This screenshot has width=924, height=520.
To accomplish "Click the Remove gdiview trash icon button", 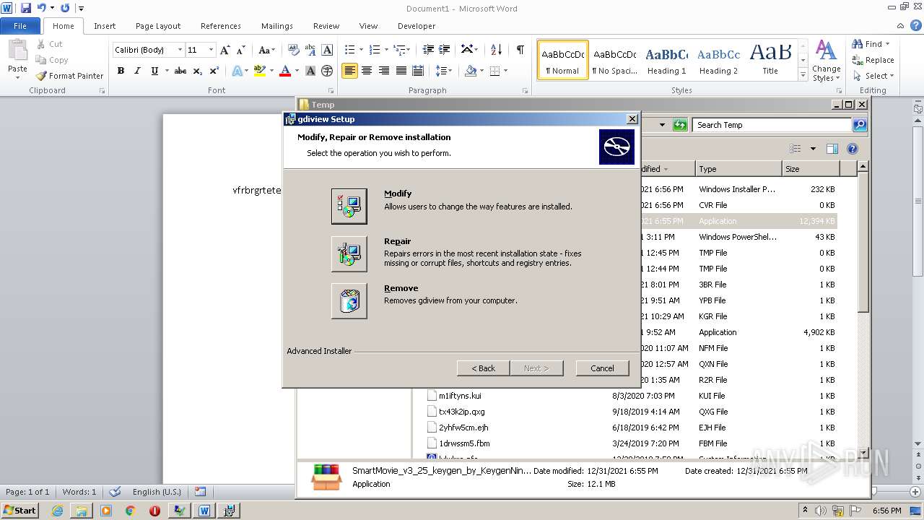I will pyautogui.click(x=349, y=301).
